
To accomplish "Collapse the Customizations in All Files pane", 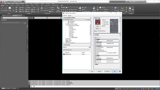I will pyautogui.click(x=90, y=18).
